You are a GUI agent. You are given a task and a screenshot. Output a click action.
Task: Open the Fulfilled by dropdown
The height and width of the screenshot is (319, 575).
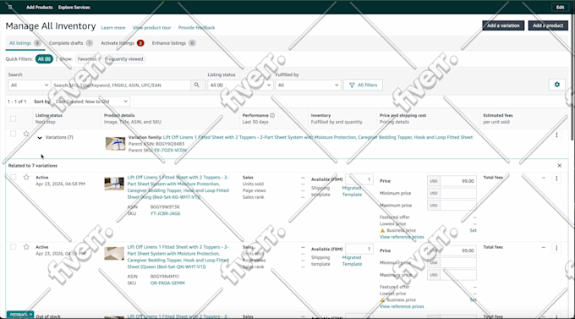308,85
